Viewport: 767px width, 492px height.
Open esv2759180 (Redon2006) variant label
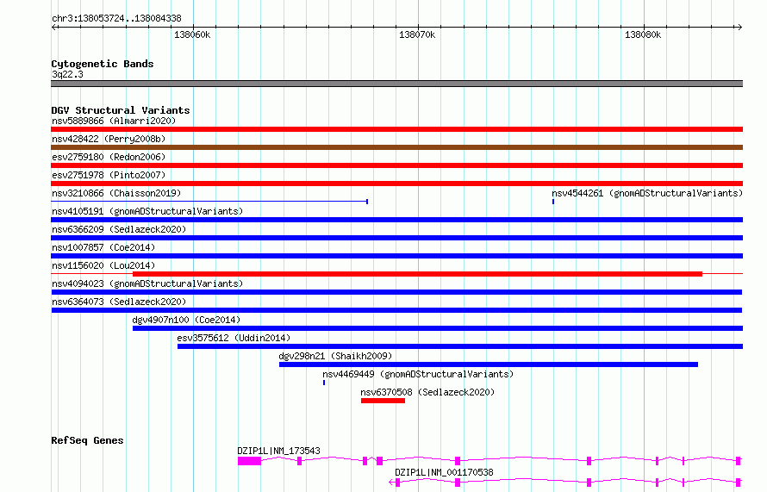pyautogui.click(x=109, y=157)
